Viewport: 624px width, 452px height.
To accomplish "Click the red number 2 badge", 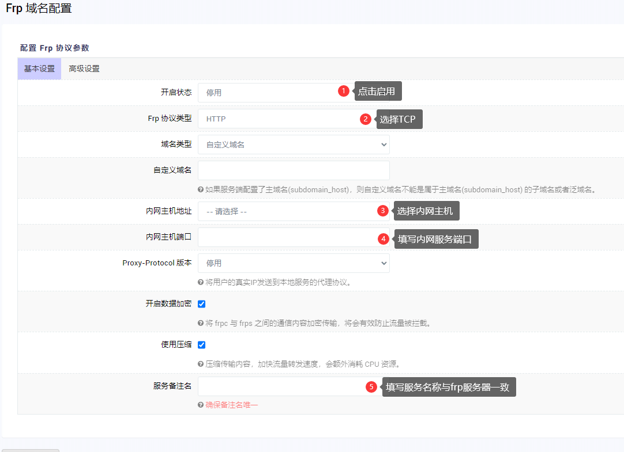I will (365, 119).
